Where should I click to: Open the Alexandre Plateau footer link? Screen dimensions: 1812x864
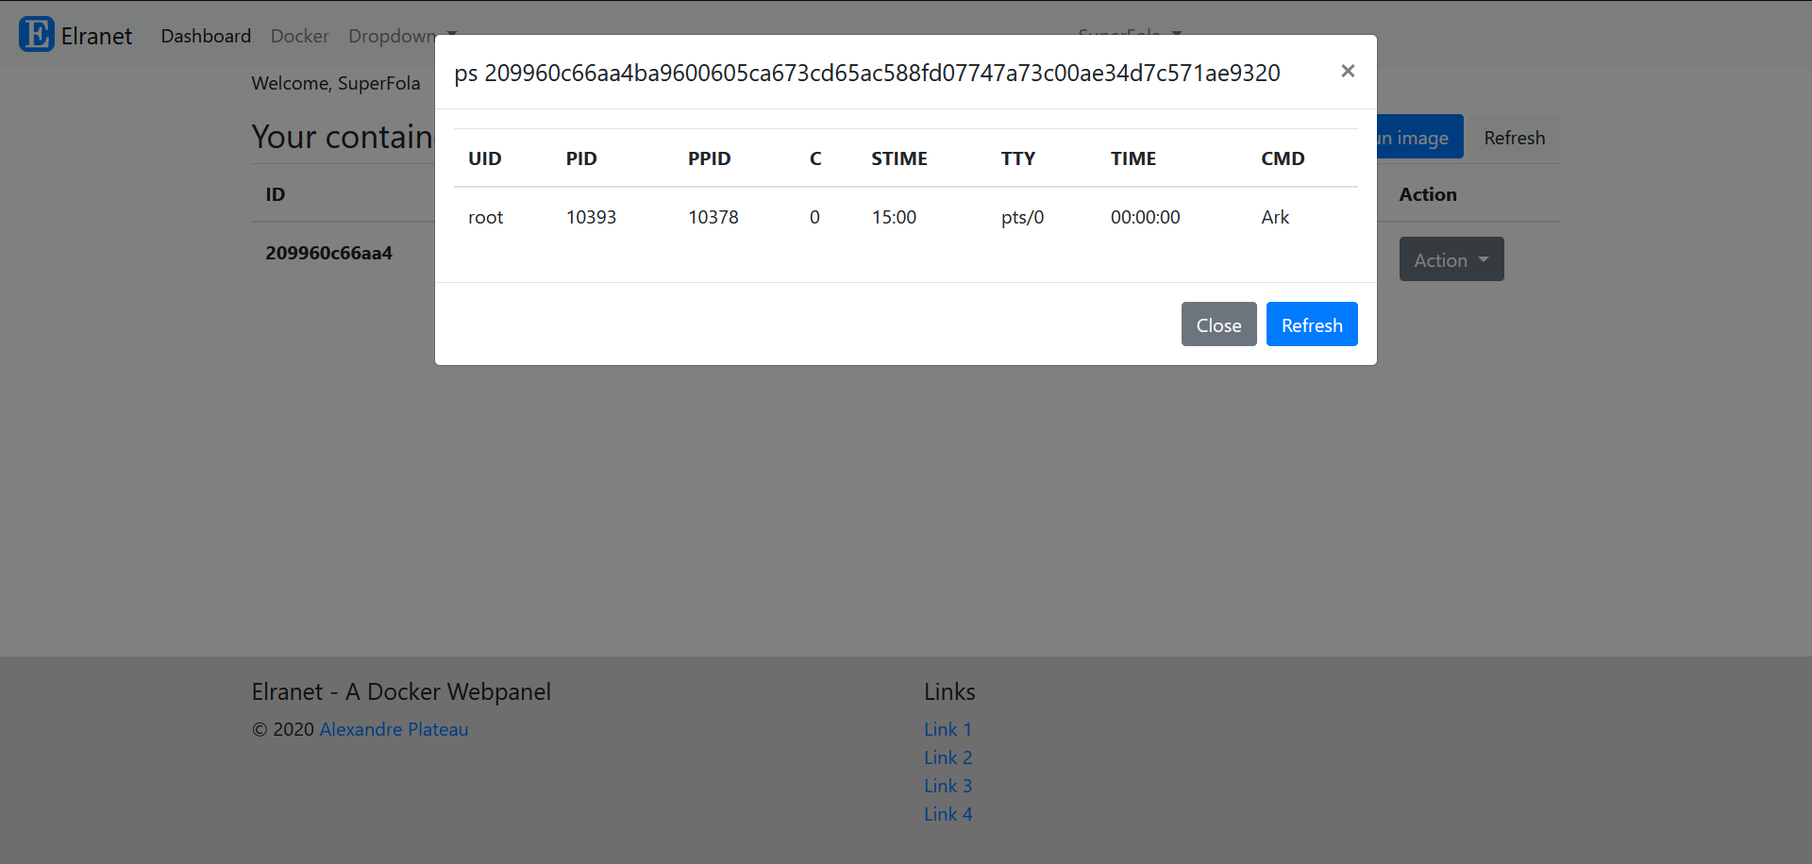tap(394, 729)
